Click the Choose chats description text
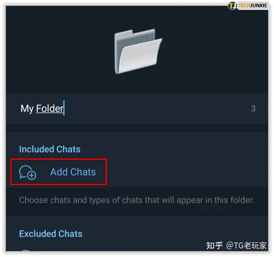Viewport: 274px width, 257px height. [136, 200]
